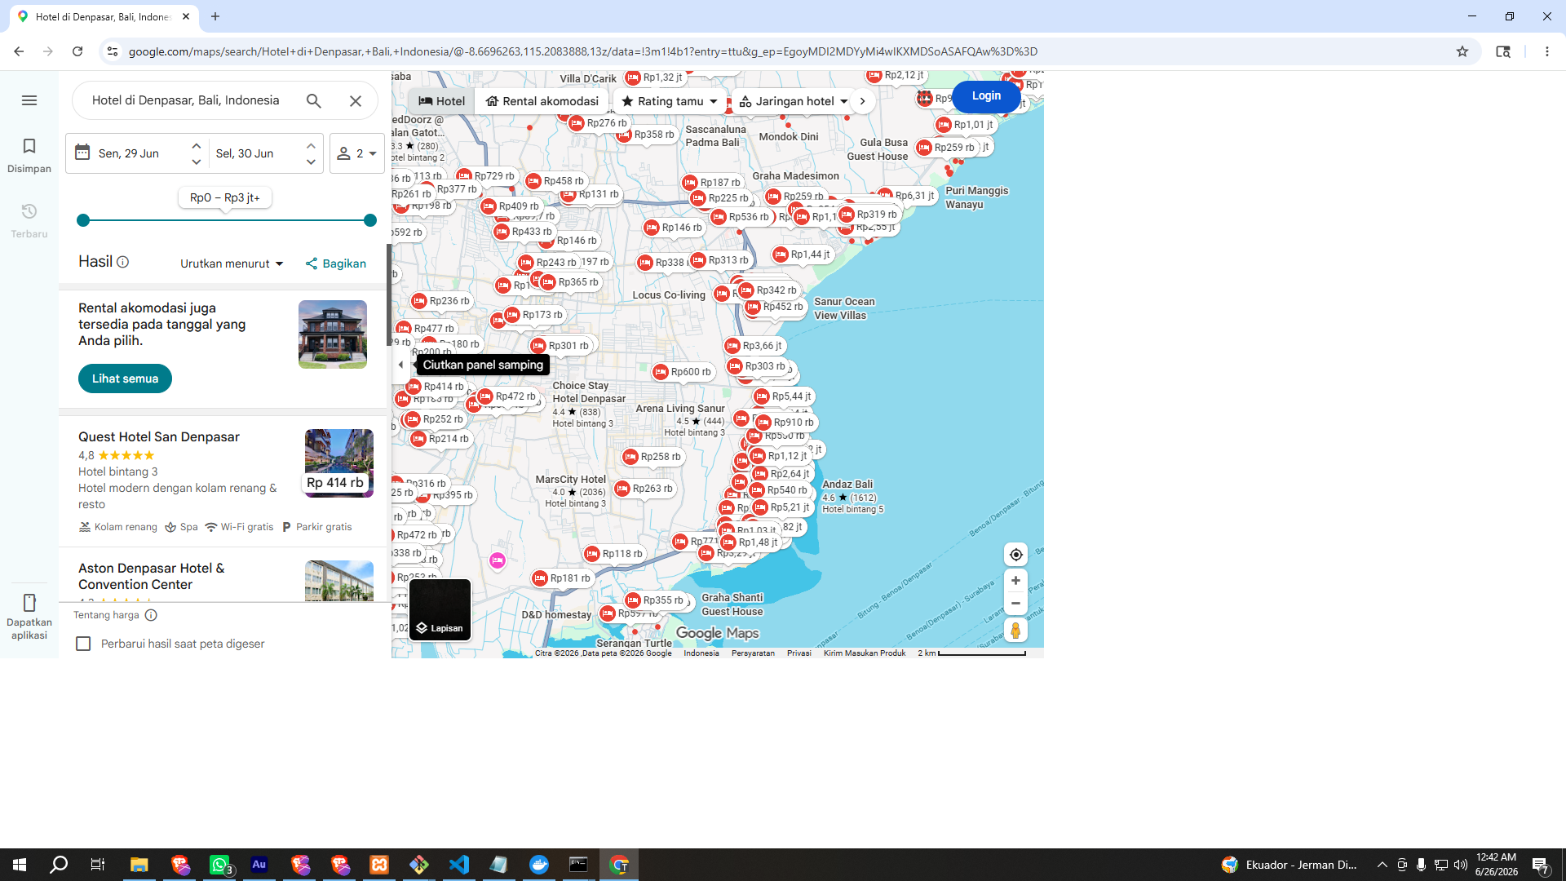Click the Chrome address bar URL
This screenshot has height=881, width=1566.
583,51
